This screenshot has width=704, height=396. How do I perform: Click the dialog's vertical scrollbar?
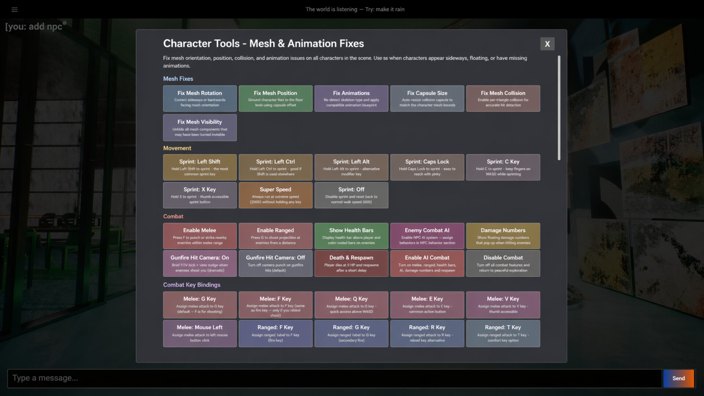click(x=559, y=108)
